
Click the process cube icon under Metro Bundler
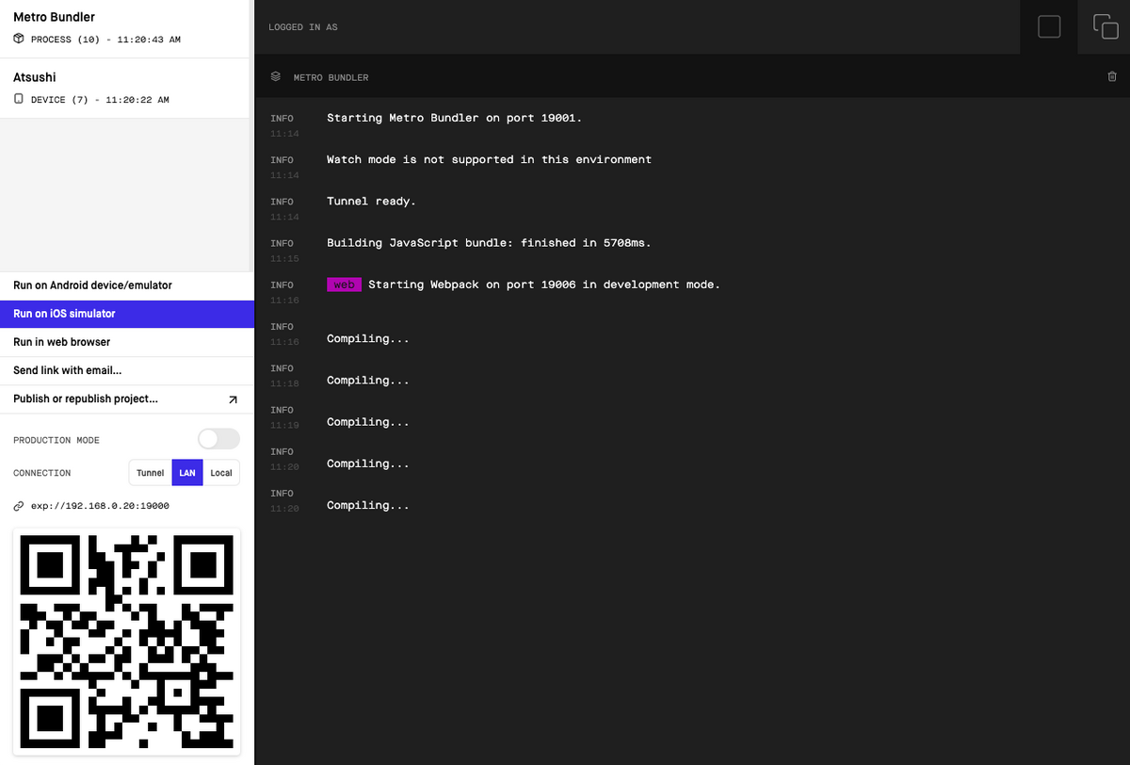[x=19, y=40]
